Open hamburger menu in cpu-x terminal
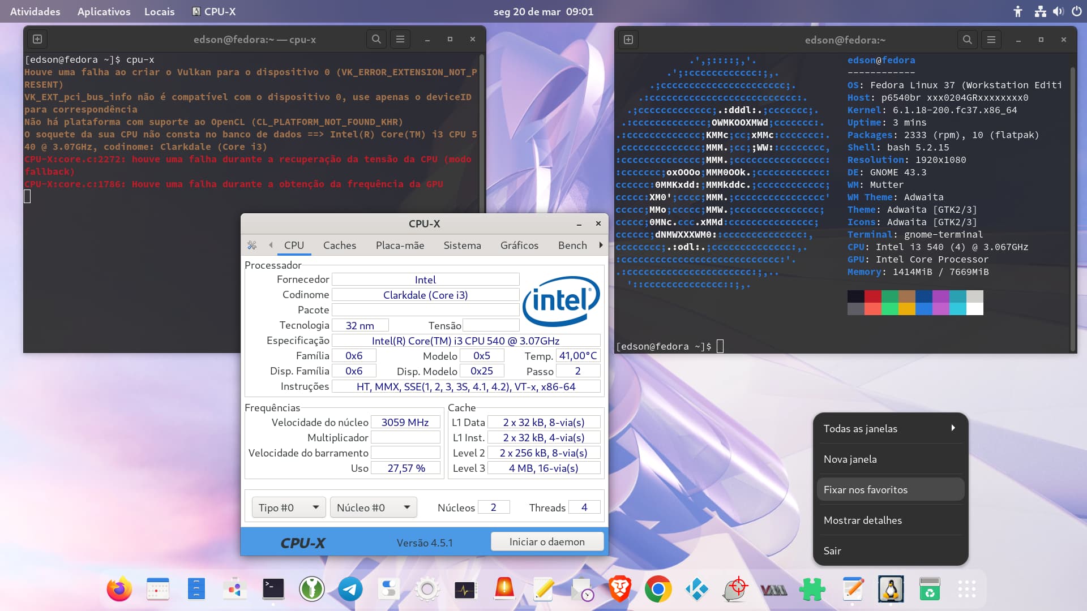Screen dimensions: 1087x611 point(400,39)
